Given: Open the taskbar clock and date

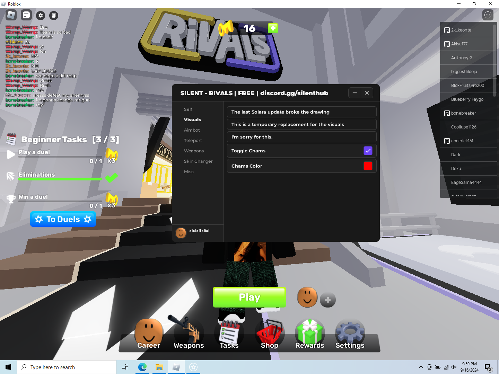Looking at the screenshot, I should pos(470,367).
